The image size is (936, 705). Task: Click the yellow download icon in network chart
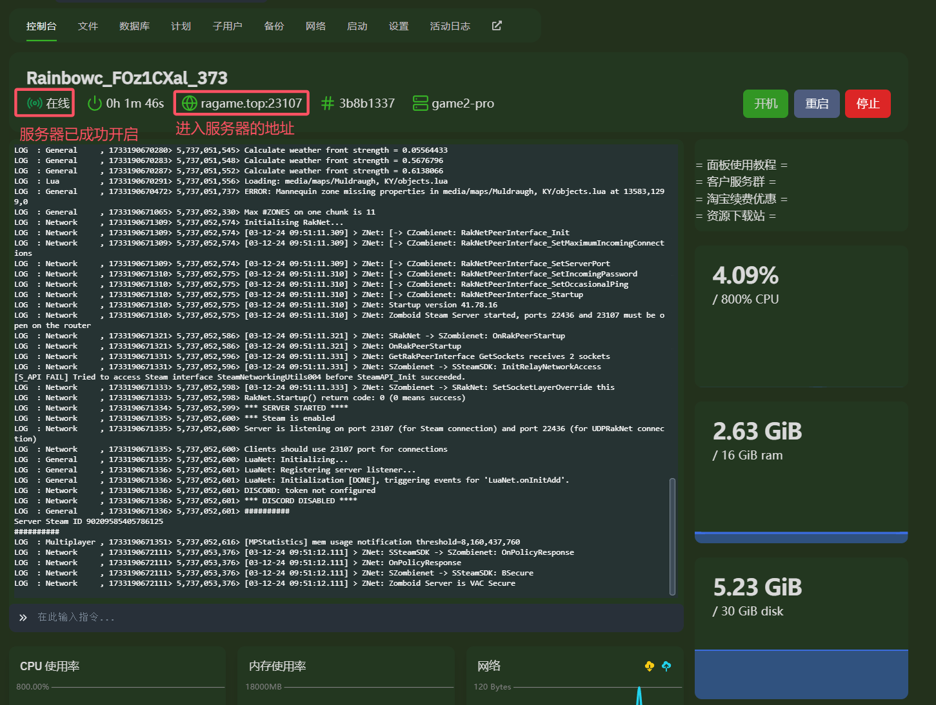pos(650,666)
